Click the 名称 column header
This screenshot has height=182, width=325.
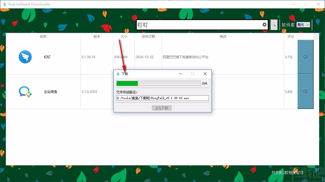click(x=43, y=36)
